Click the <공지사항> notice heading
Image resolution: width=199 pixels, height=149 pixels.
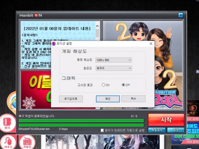[30, 35]
